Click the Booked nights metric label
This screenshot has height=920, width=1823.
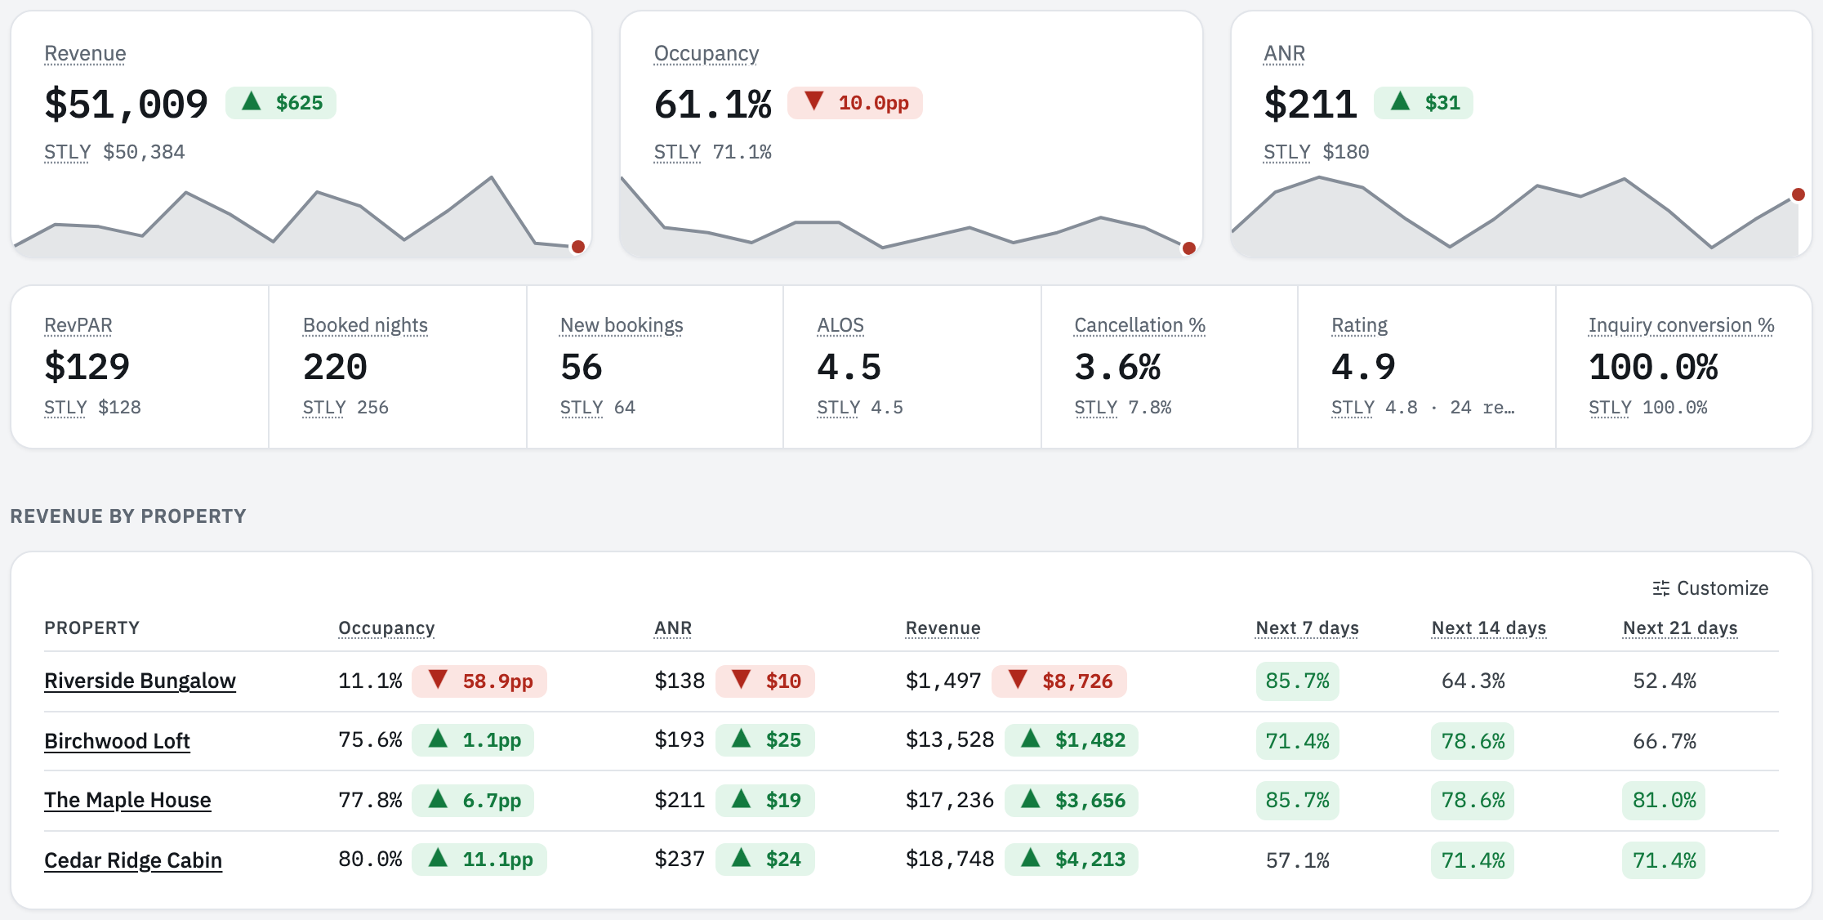click(x=365, y=325)
